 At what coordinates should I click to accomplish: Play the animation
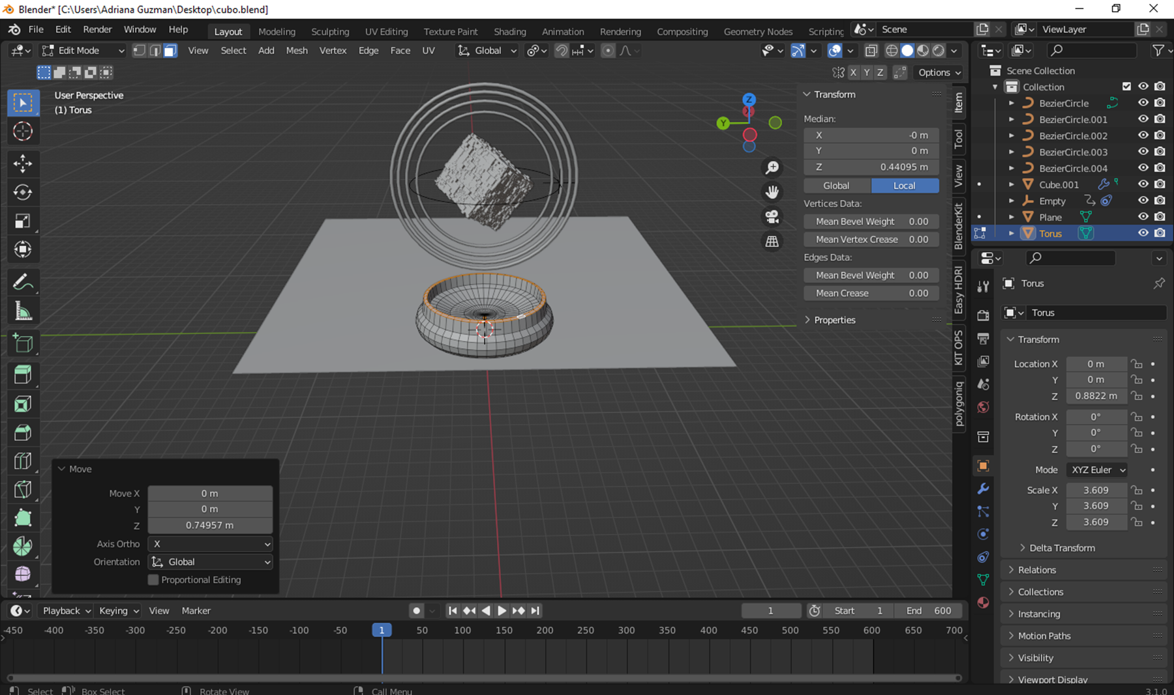[x=502, y=611]
